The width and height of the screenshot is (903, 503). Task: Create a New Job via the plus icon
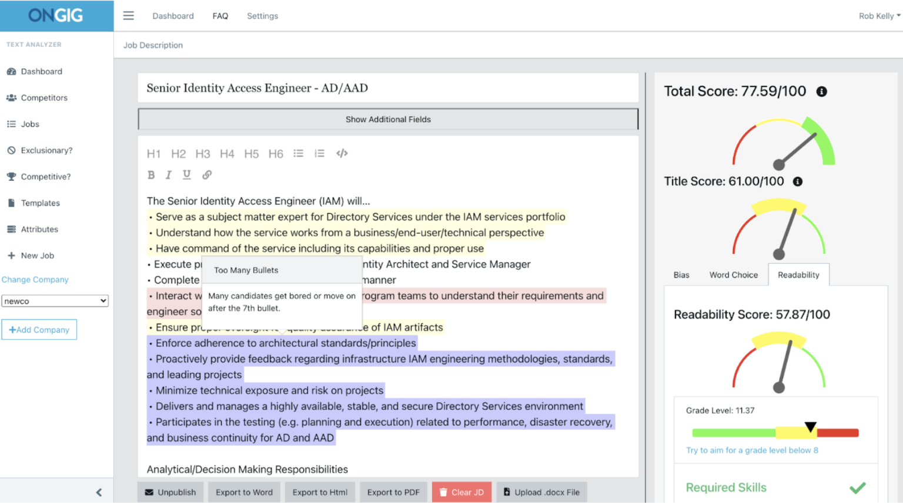(x=13, y=255)
